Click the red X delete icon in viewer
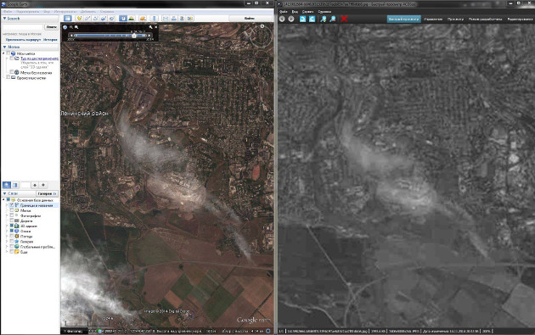This screenshot has width=535, height=335. [x=344, y=19]
